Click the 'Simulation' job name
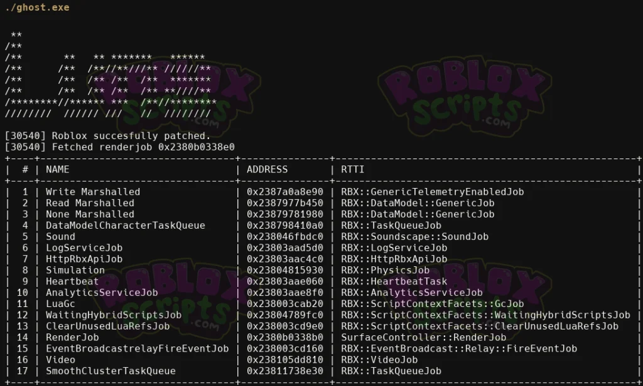The width and height of the screenshot is (643, 386). [75, 270]
